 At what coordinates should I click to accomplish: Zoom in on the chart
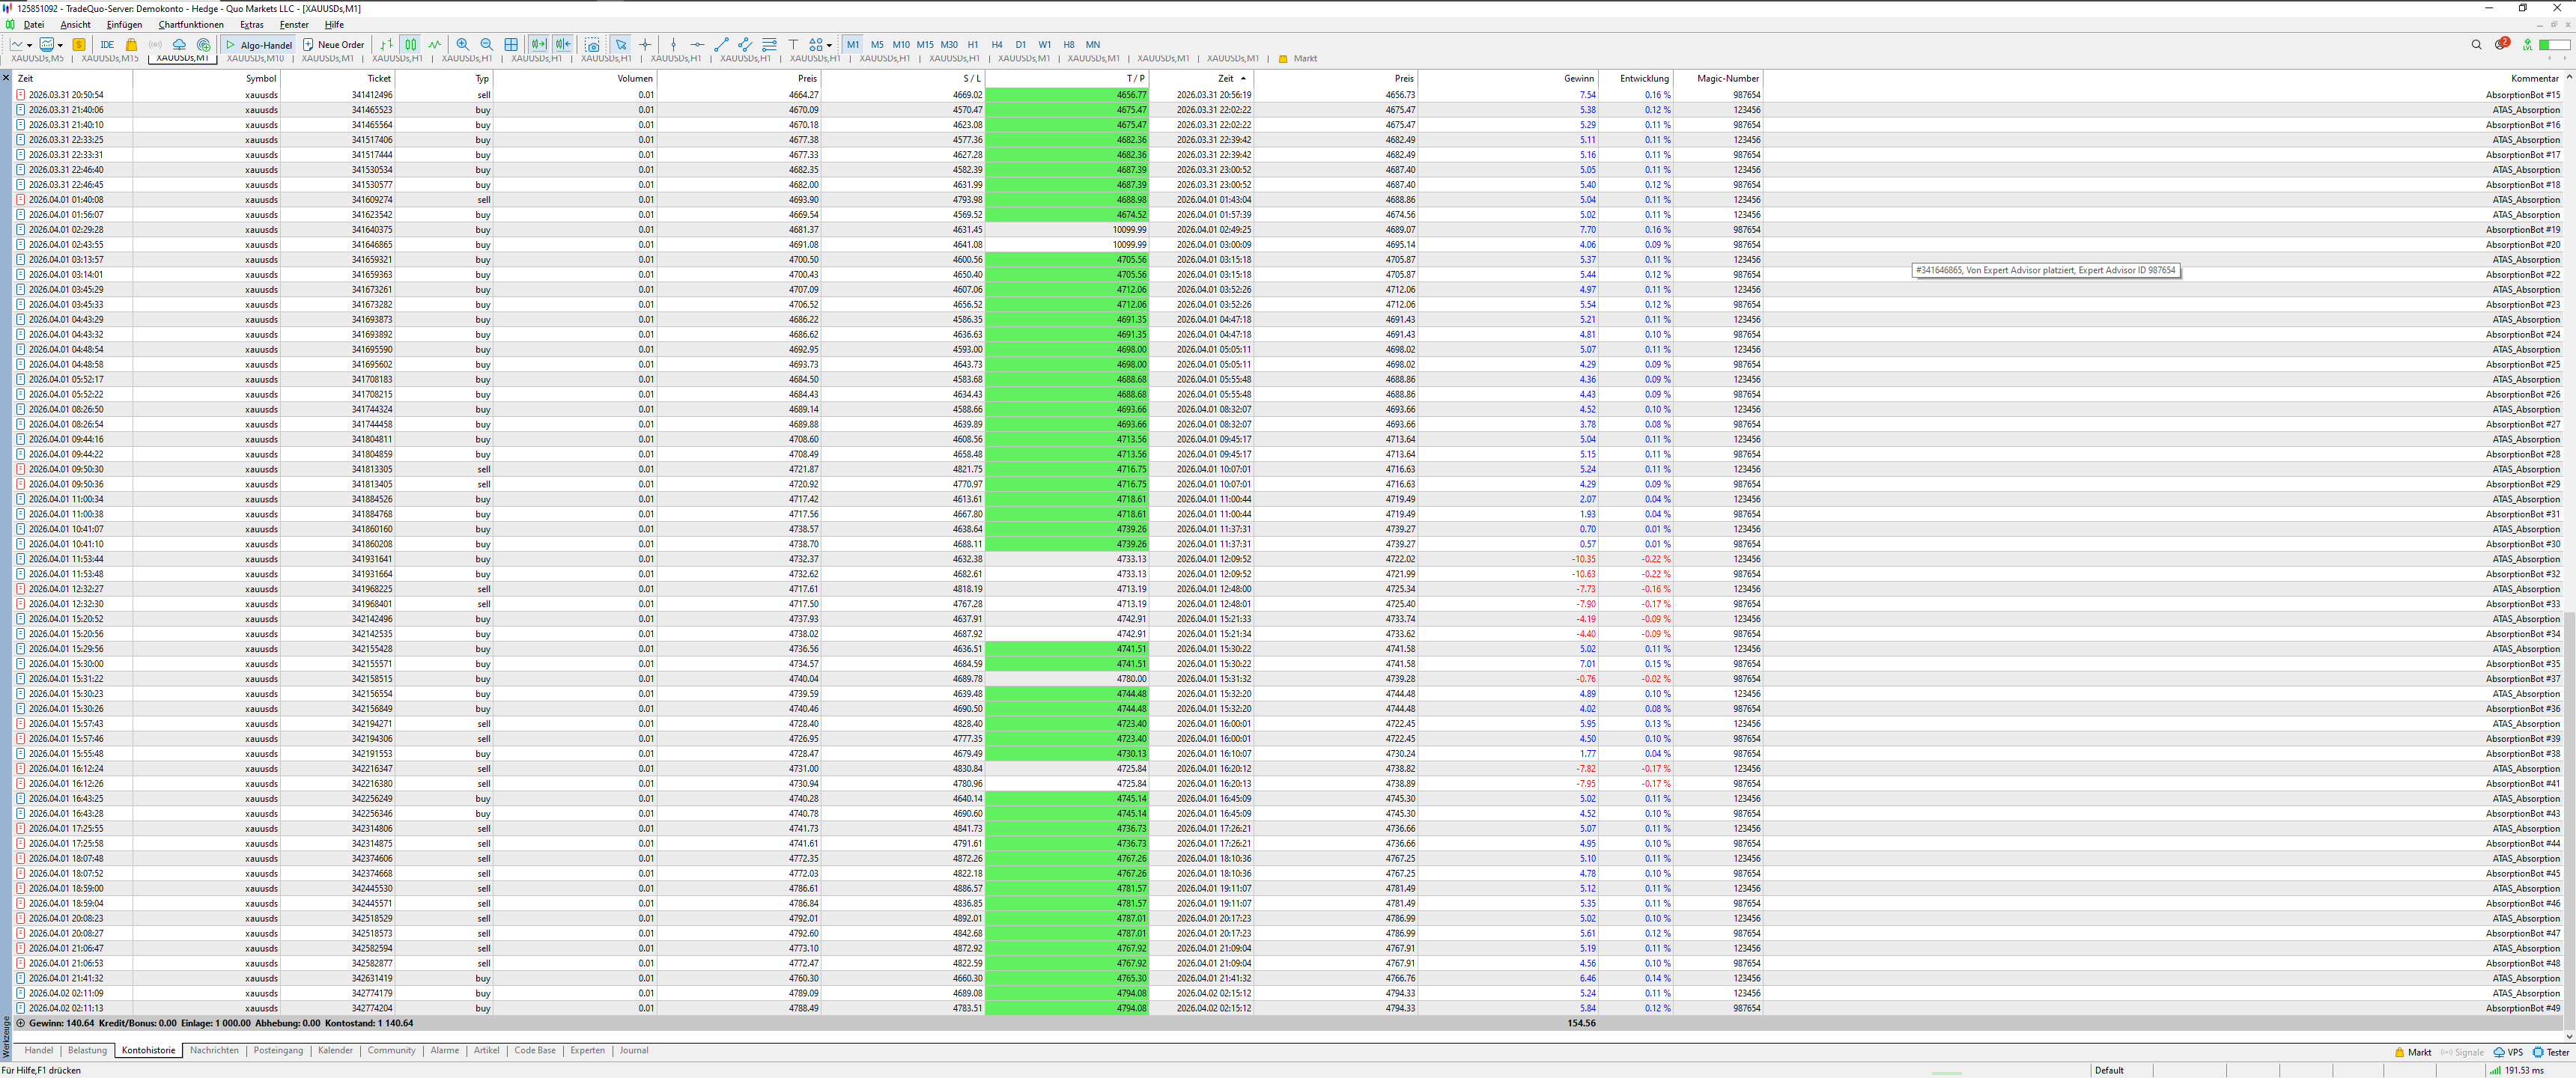click(462, 44)
